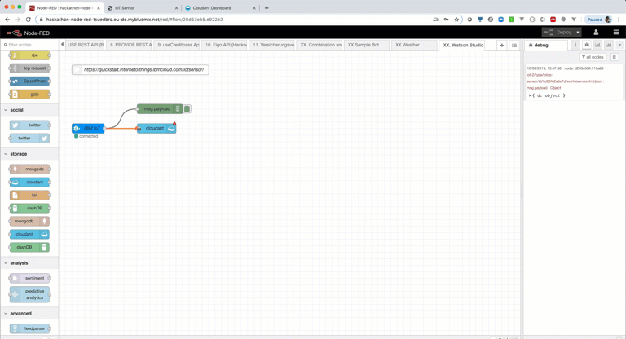Open the 11. Versicherungsve flow tab
Viewport: 626px width, 339px height.
pyautogui.click(x=273, y=45)
